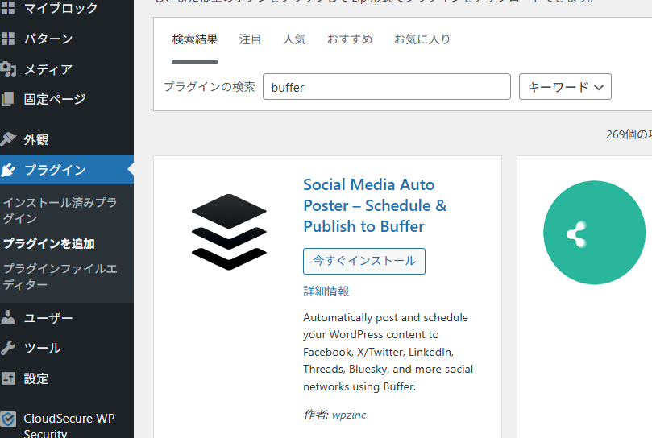Image resolution: width=652 pixels, height=438 pixels.
Task: Open the おすすめ tab
Action: [x=350, y=39]
